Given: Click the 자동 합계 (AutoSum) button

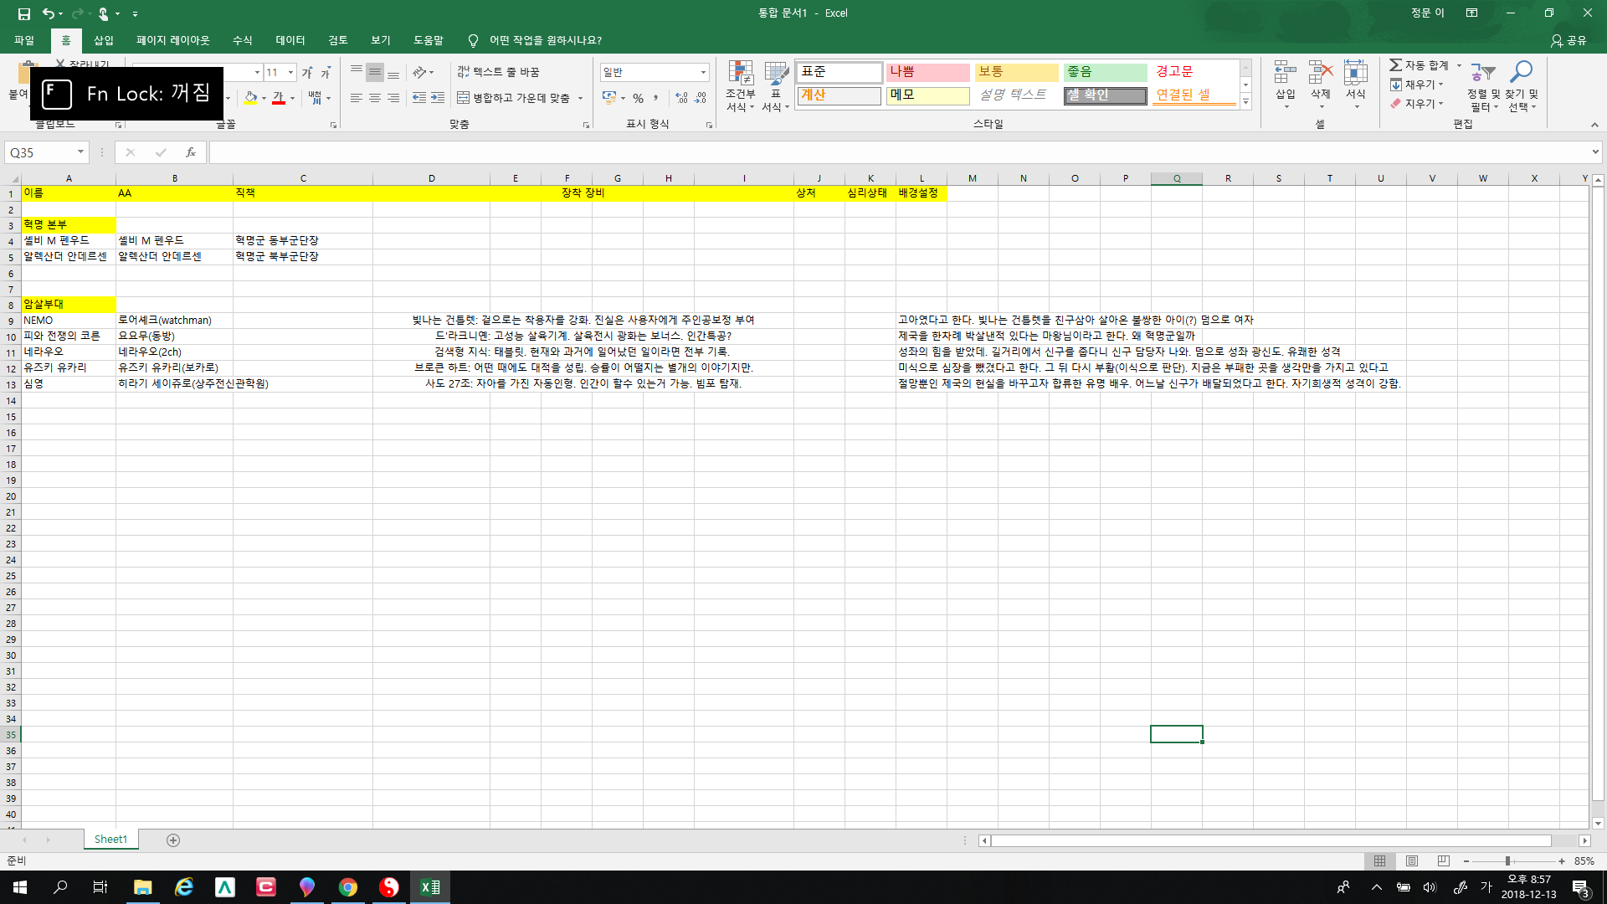Looking at the screenshot, I should [1420, 65].
